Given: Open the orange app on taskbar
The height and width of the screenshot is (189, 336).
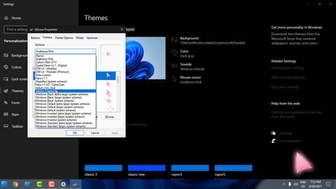Looking at the screenshot, I should point(51,184).
